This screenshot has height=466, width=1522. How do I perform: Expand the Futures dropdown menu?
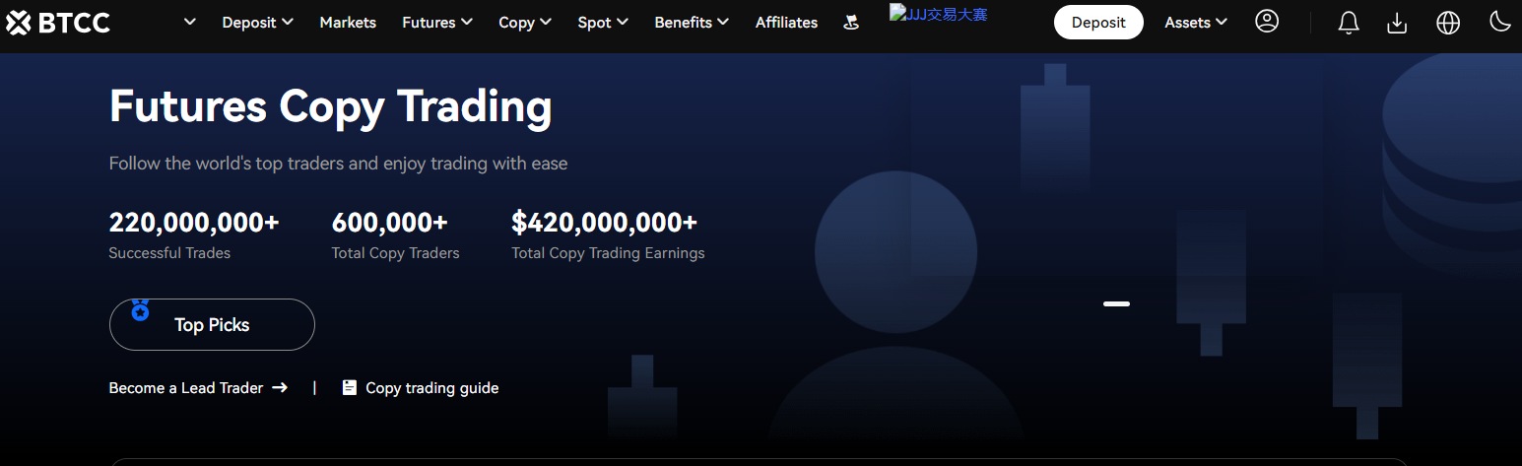pos(437,22)
